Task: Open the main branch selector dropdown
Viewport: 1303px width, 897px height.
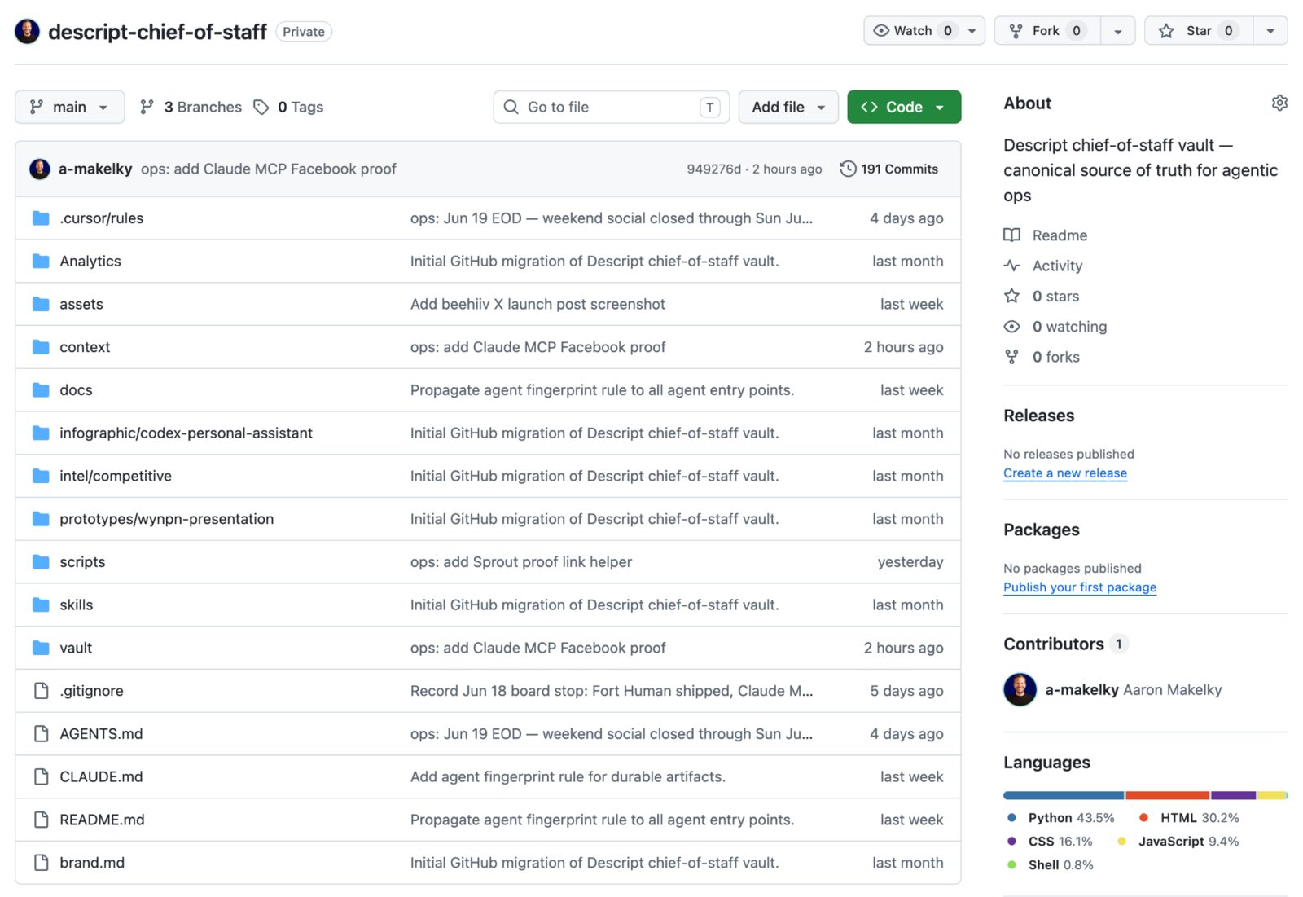Action: (69, 107)
